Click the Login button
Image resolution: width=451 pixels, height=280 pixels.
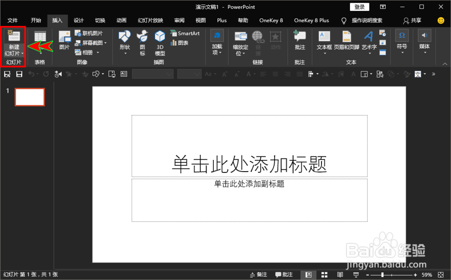click(359, 6)
